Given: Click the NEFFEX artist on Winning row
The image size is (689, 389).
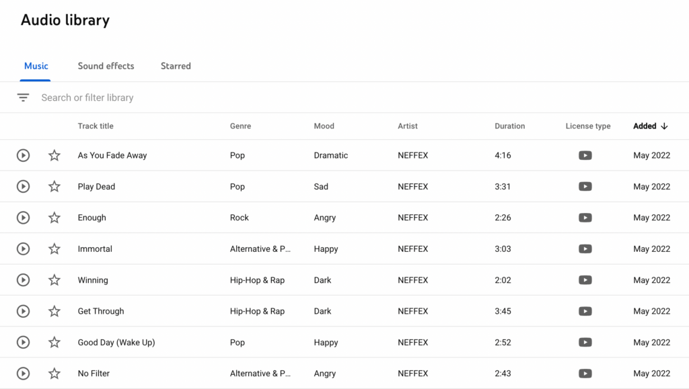Looking at the screenshot, I should [412, 279].
